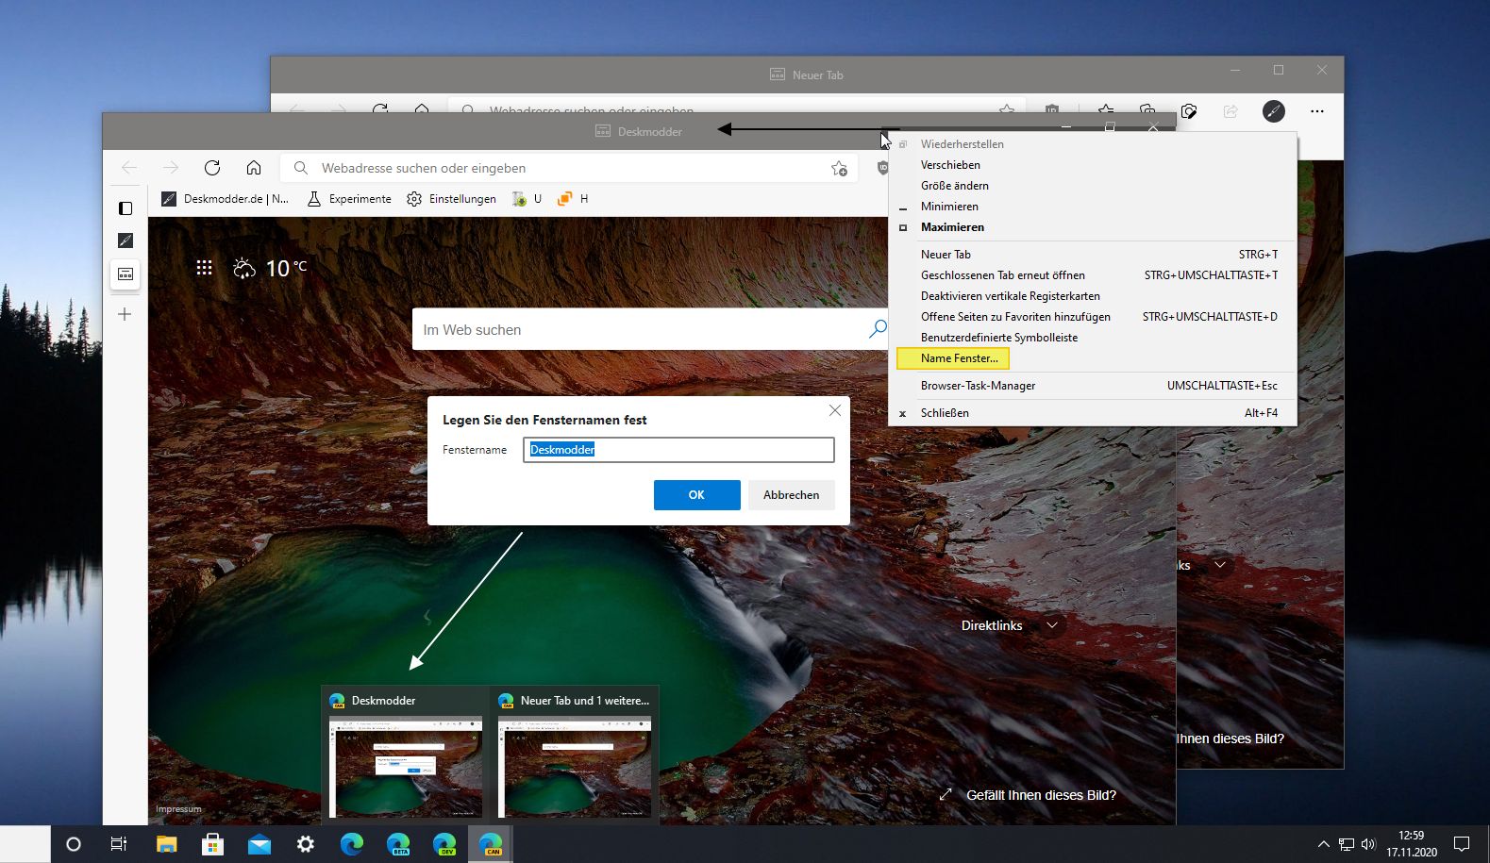This screenshot has height=863, width=1490.
Task: Open the H favorite in favorites bar
Action: click(573, 199)
